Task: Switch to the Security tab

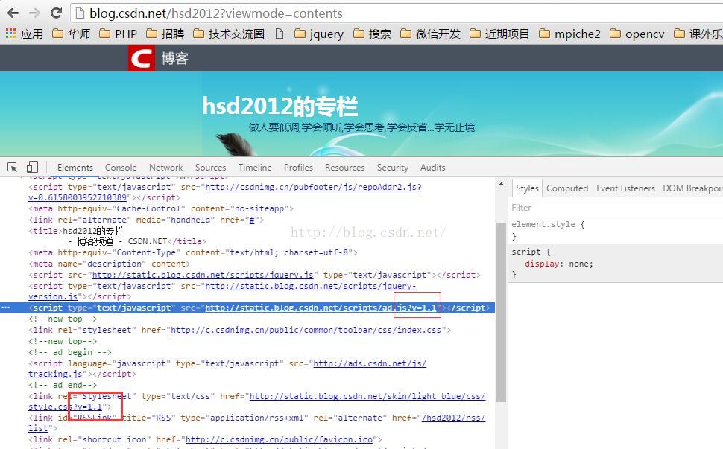Action: click(x=392, y=168)
